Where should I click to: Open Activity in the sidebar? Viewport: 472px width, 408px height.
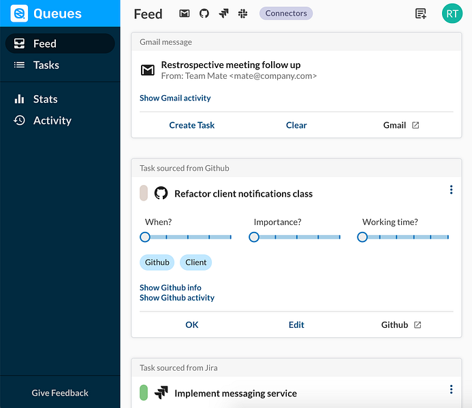click(x=60, y=120)
